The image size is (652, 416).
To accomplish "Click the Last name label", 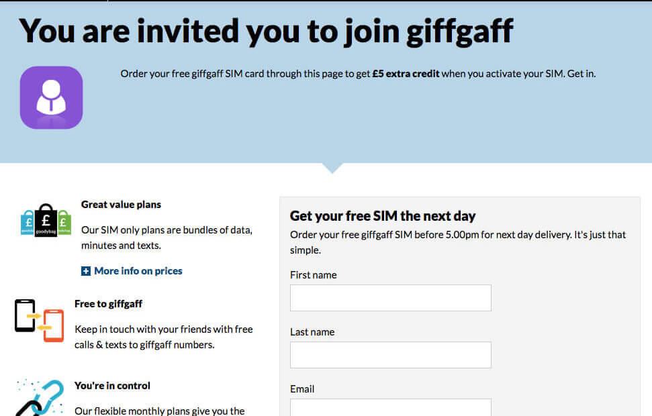I will tap(312, 332).
